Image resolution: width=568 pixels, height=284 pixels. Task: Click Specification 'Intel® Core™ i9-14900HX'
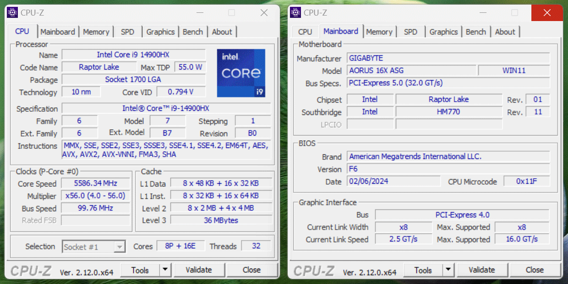tap(166, 108)
